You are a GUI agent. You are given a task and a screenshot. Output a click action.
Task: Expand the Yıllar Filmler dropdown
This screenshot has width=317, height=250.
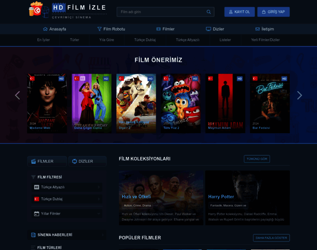[x=99, y=214]
